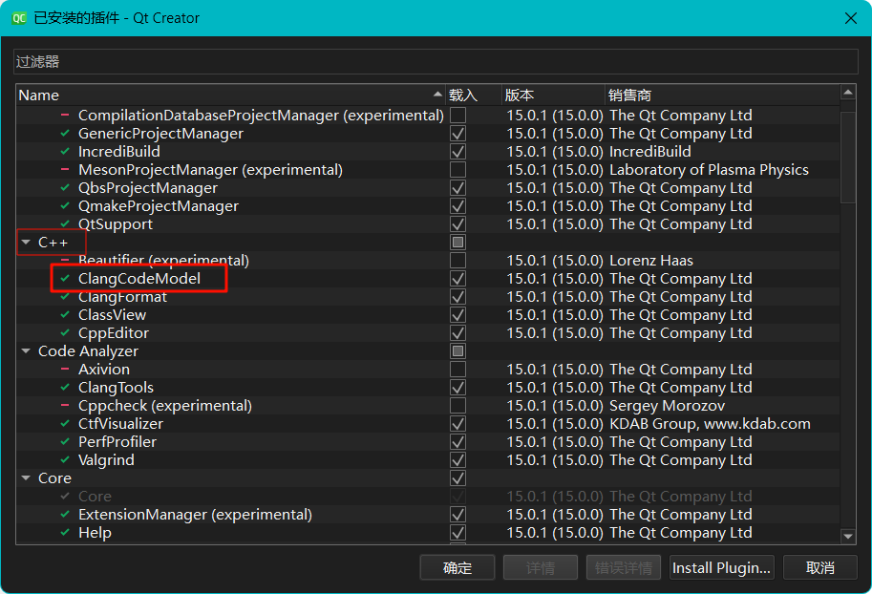The width and height of the screenshot is (872, 594).
Task: Select the CtfVisualizer plugin row
Action: (x=428, y=424)
